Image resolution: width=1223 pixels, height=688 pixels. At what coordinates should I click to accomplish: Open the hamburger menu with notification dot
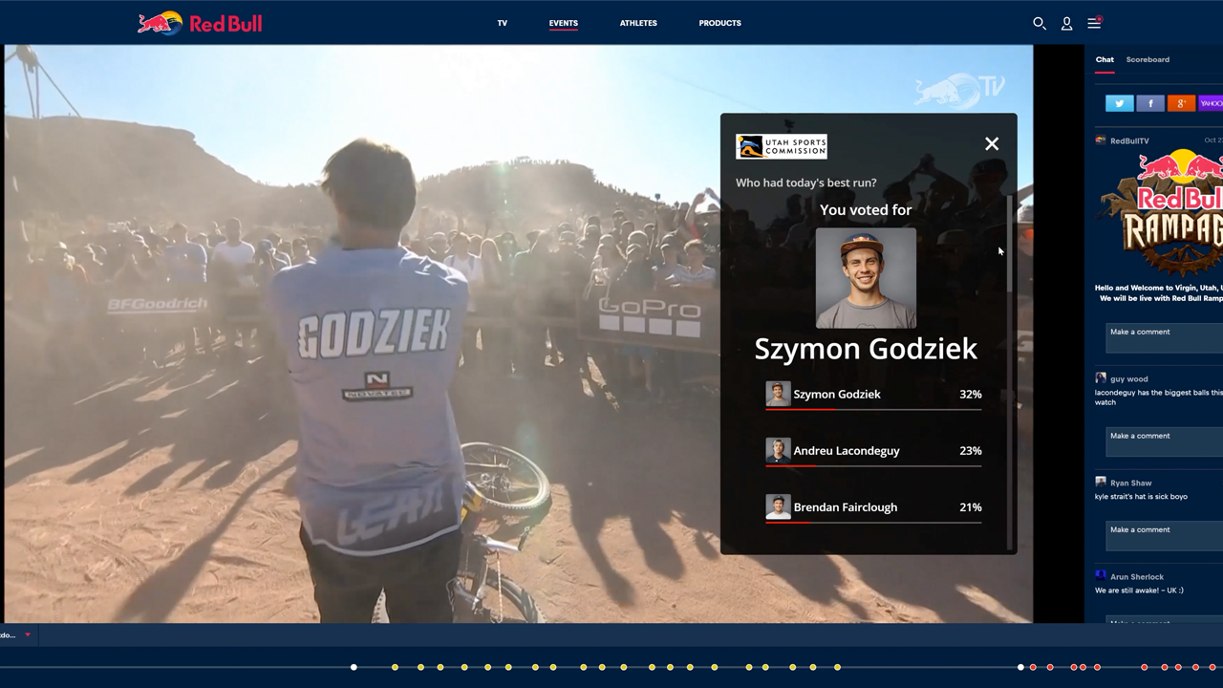[1094, 23]
